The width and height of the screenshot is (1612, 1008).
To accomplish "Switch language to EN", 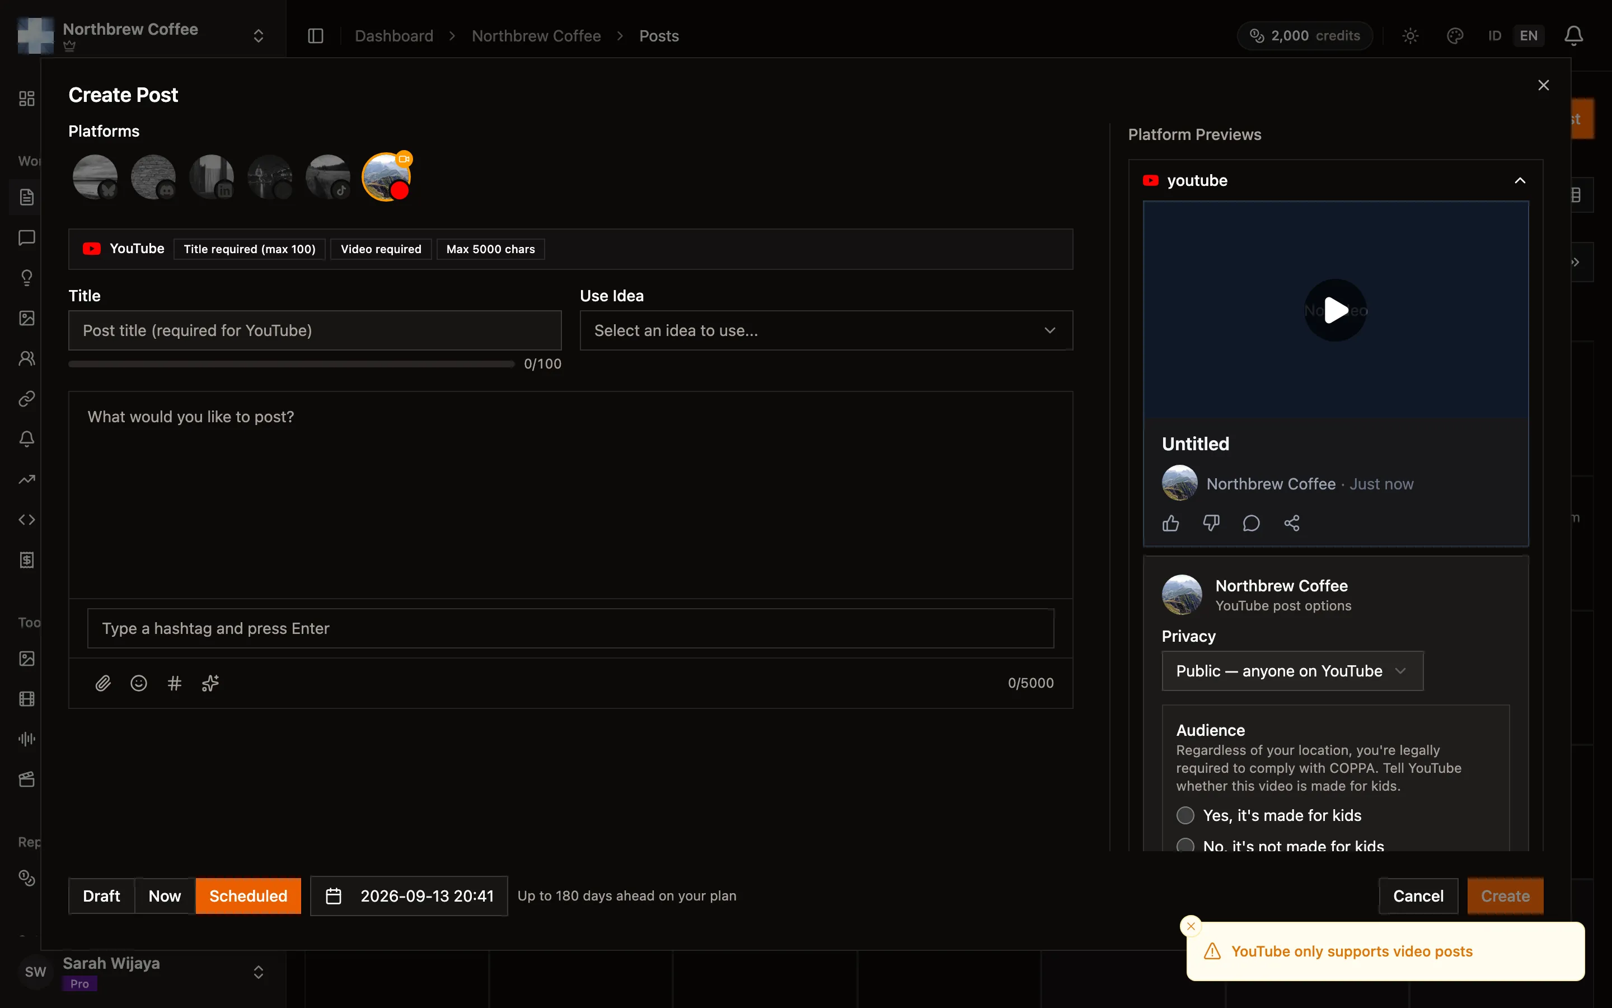I will (x=1529, y=36).
